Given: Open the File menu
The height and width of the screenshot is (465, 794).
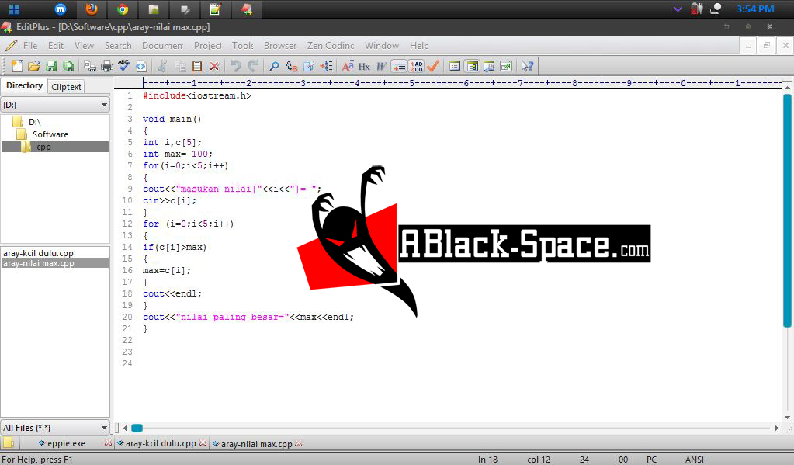Looking at the screenshot, I should point(29,46).
